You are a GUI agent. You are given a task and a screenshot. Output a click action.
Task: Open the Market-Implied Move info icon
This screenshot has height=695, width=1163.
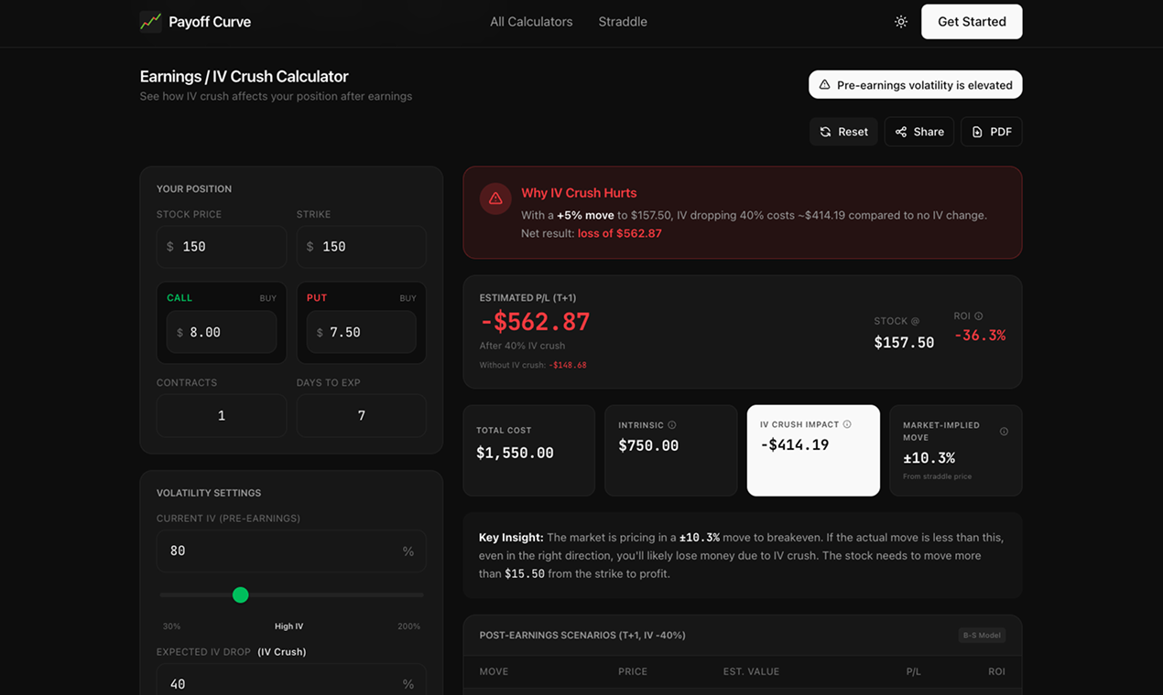pos(1004,430)
